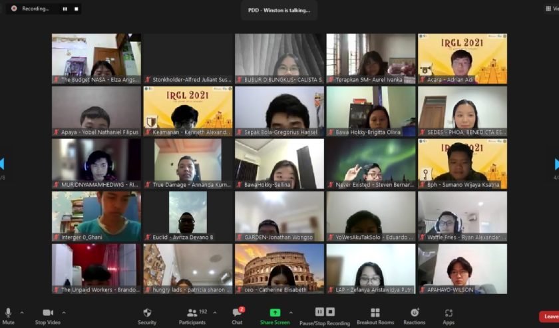Select BUBUR DIBUNGKUS - CALISTA video tile
This screenshot has width=559, height=328.
tap(279, 59)
